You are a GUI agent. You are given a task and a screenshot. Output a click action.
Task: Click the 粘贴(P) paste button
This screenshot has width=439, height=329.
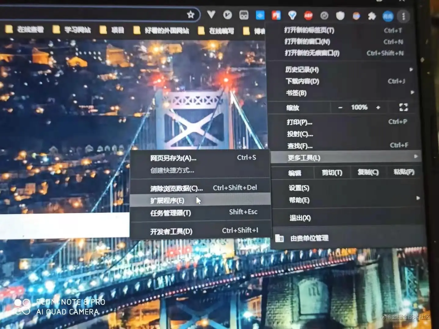pyautogui.click(x=404, y=172)
